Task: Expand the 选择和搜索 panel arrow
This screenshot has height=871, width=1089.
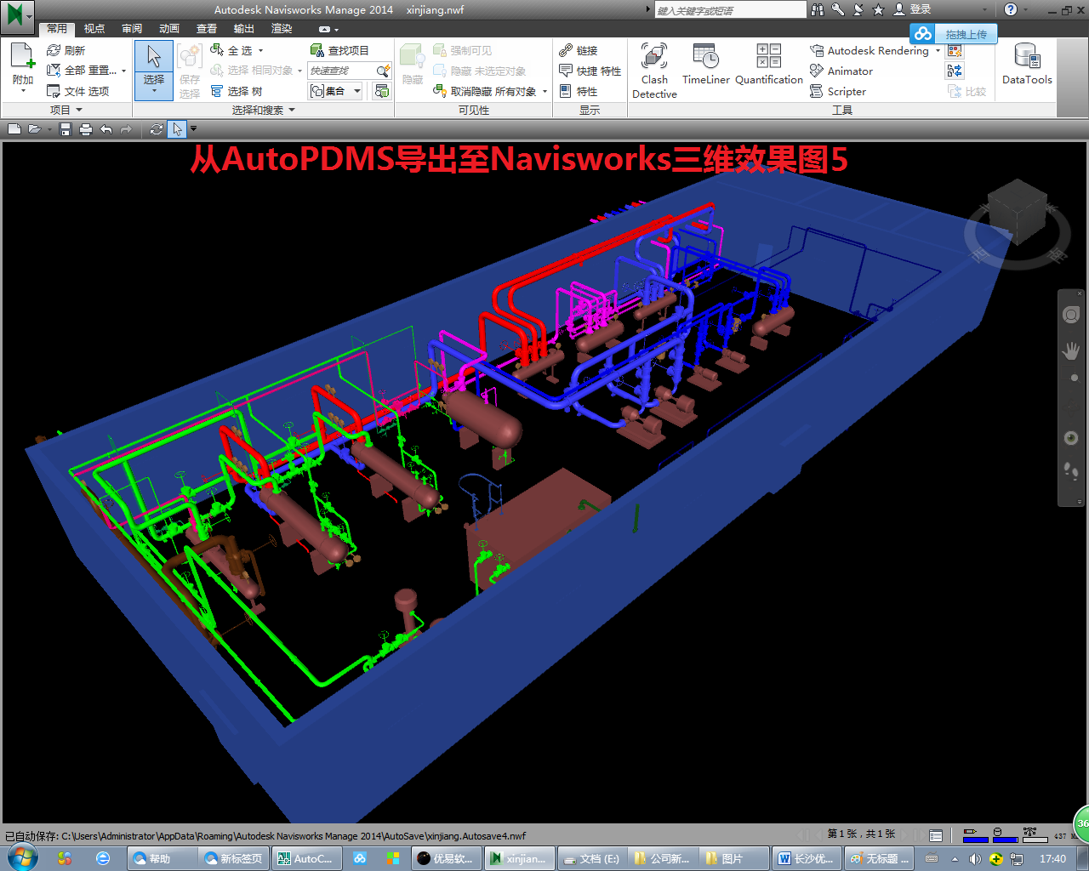Action: coord(292,111)
